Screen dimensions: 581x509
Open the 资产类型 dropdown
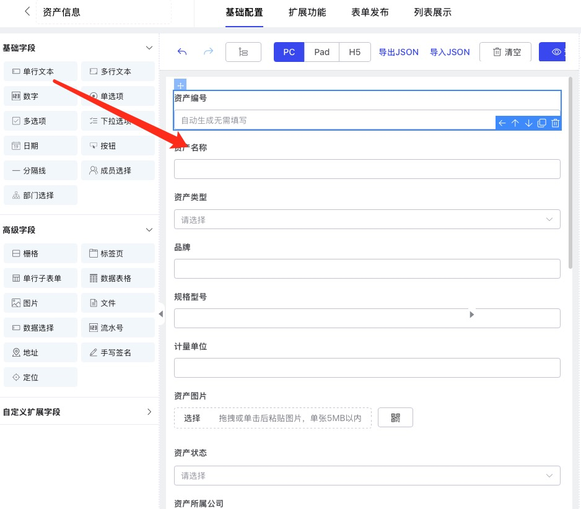367,219
